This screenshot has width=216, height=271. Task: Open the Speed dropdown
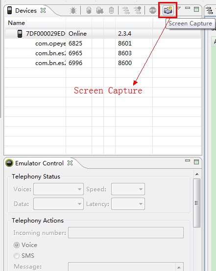pyautogui.click(x=128, y=189)
